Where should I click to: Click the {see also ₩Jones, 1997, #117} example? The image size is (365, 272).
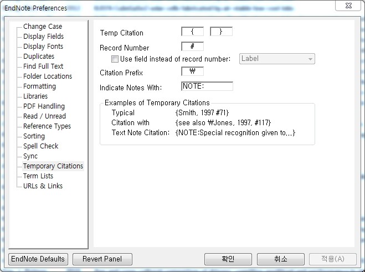tap(223, 123)
